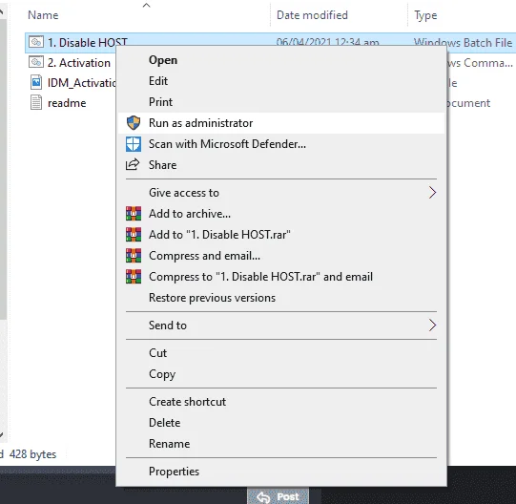516x504 pixels.
Task: Select Add to archive option
Action: (x=281, y=214)
